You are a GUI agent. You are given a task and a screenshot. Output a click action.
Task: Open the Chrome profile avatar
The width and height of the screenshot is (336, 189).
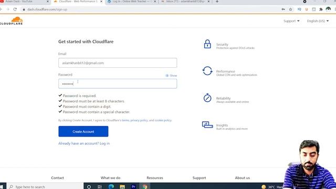coord(328,9)
